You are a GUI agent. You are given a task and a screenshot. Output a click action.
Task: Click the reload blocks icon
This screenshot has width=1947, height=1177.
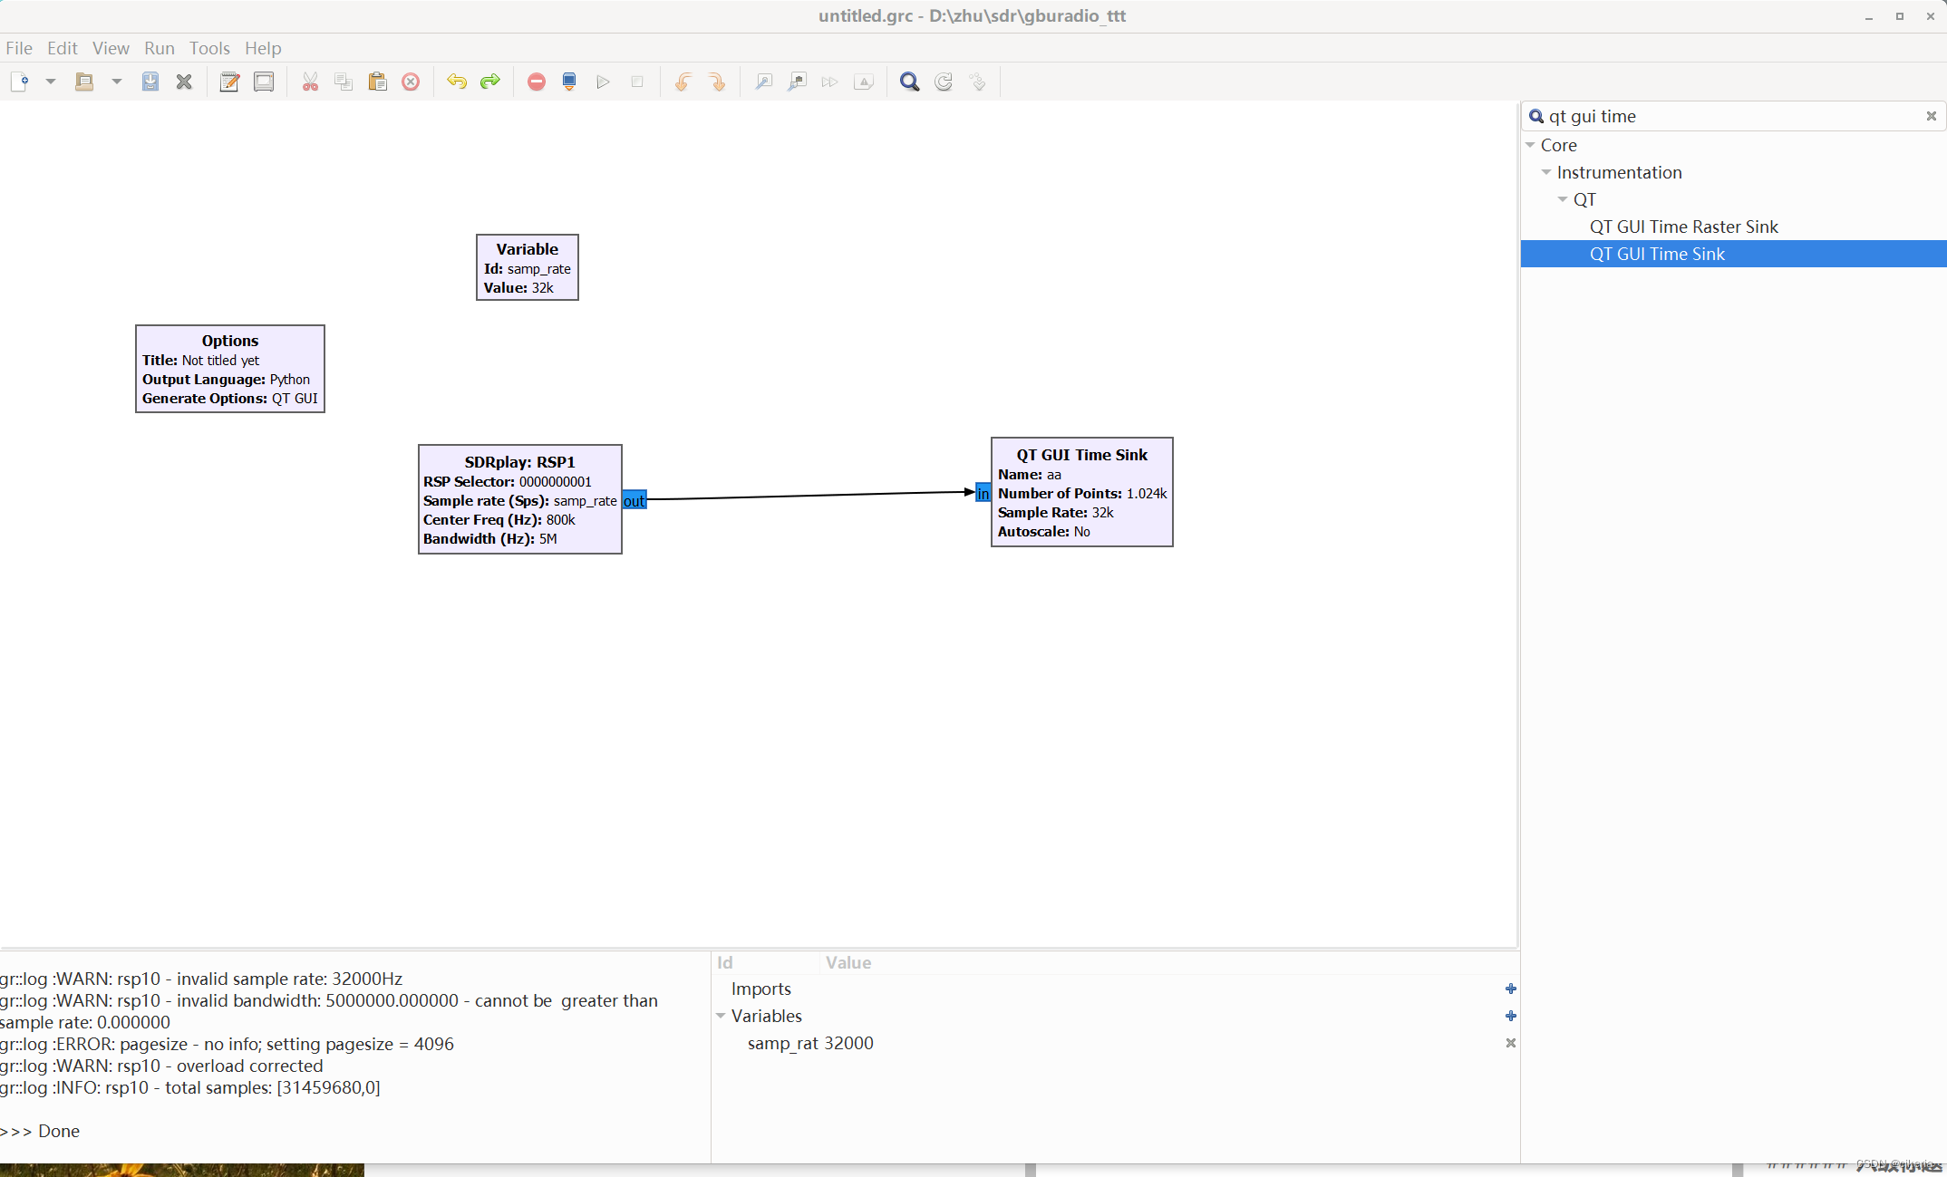tap(944, 82)
